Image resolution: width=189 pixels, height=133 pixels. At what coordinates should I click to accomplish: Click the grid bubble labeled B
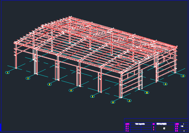point(147,93)
